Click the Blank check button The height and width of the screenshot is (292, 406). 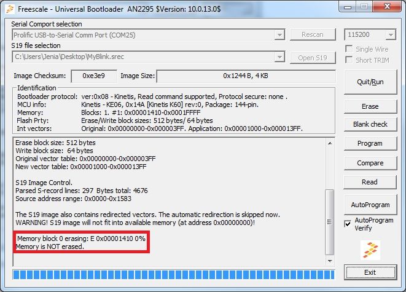pyautogui.click(x=370, y=124)
